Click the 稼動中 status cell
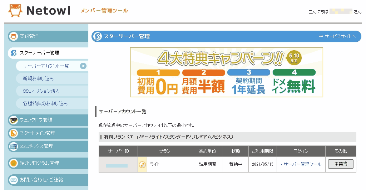The height and width of the screenshot is (190, 366). click(x=236, y=164)
